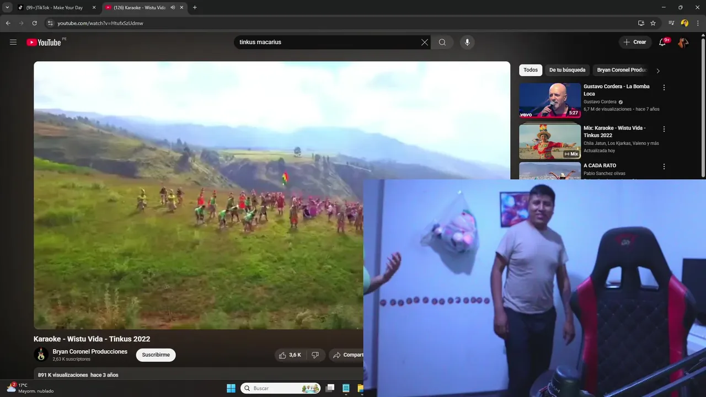Select the De tu búsqueda chip

[x=567, y=70]
